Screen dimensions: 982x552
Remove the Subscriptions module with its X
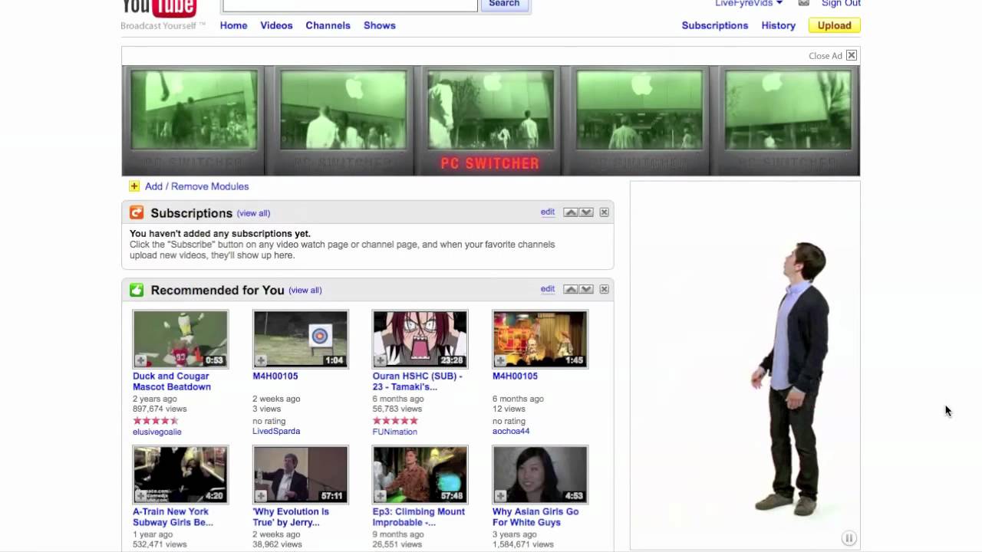pos(605,212)
